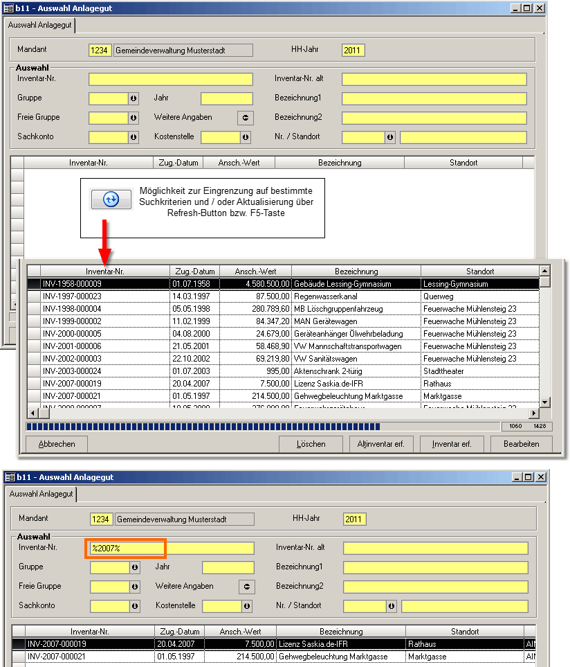This screenshot has height=667, width=570.
Task: Click Weitere Angaben icon in lower window
Action: (247, 587)
